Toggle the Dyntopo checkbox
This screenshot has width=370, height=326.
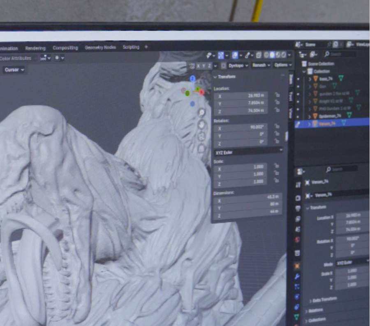point(223,65)
